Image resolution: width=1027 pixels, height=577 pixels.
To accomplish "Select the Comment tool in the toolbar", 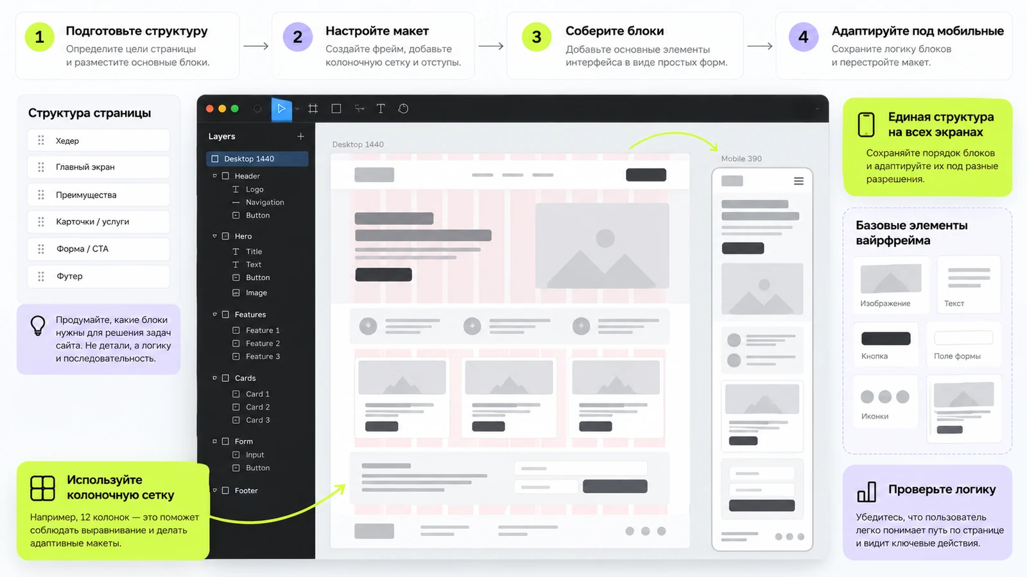I will [403, 109].
